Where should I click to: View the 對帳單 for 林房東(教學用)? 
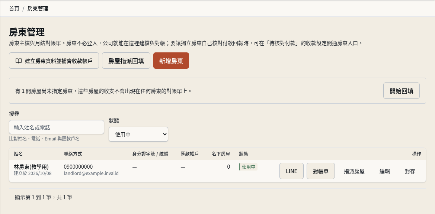321,171
